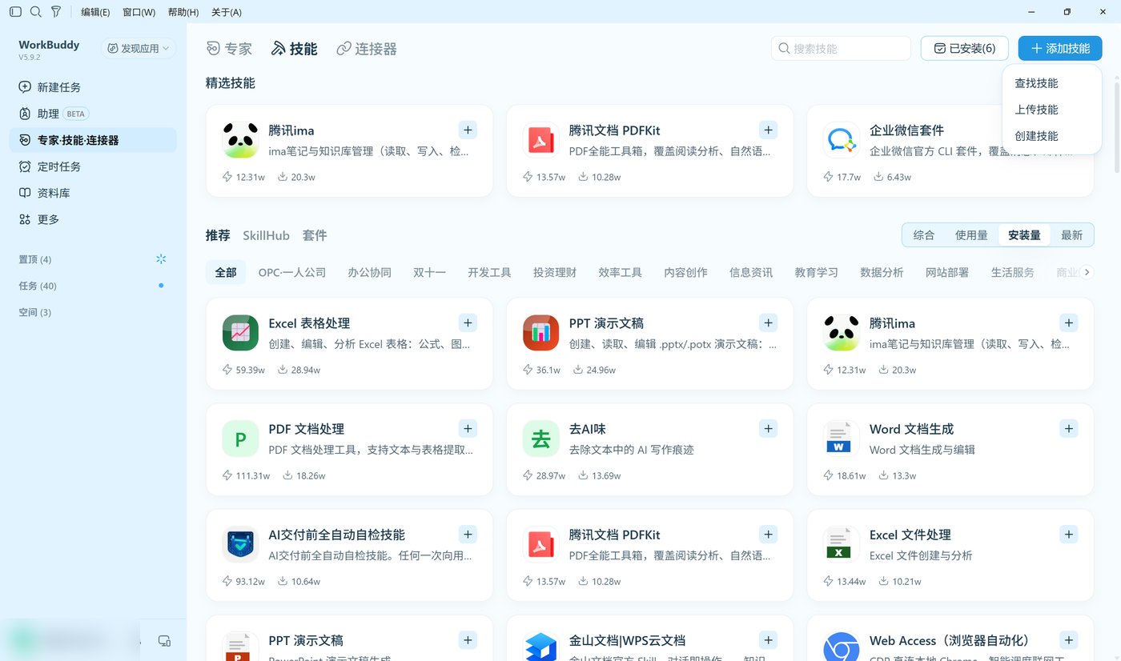
Task: Focus the 搜索技能 search field
Action: [841, 48]
